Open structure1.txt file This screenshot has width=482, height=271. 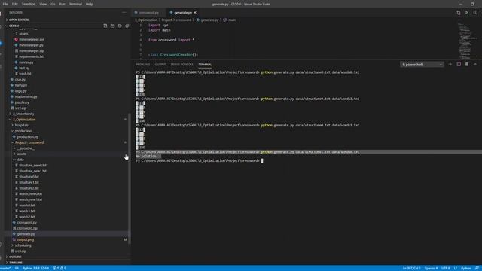click(29, 182)
